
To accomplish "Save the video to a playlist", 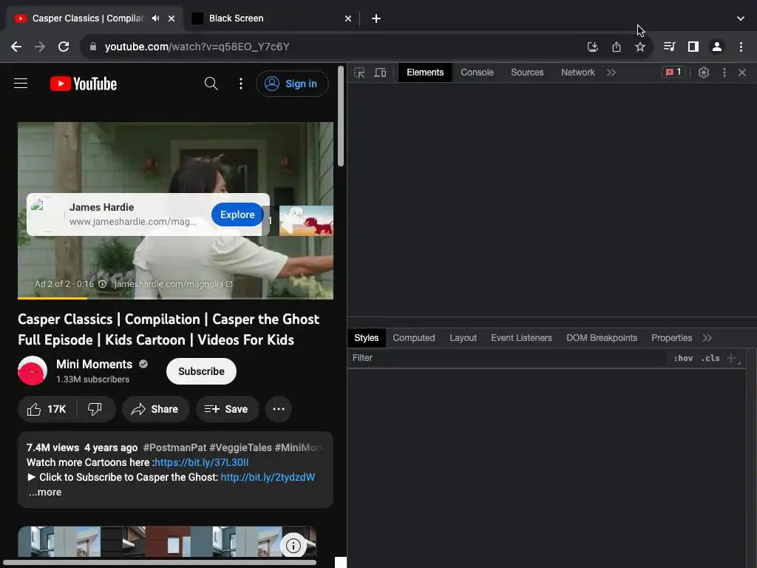I will [x=227, y=409].
